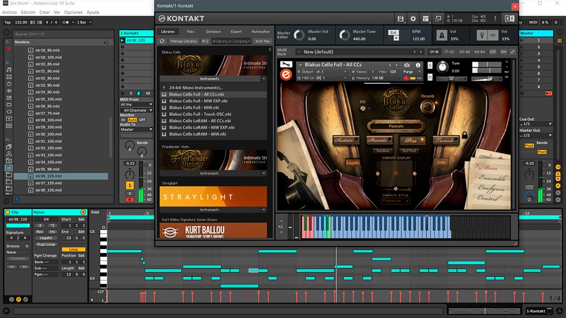This screenshot has width=566, height=318.
Task: Click the Clips play icon in browser
Action: (9, 119)
